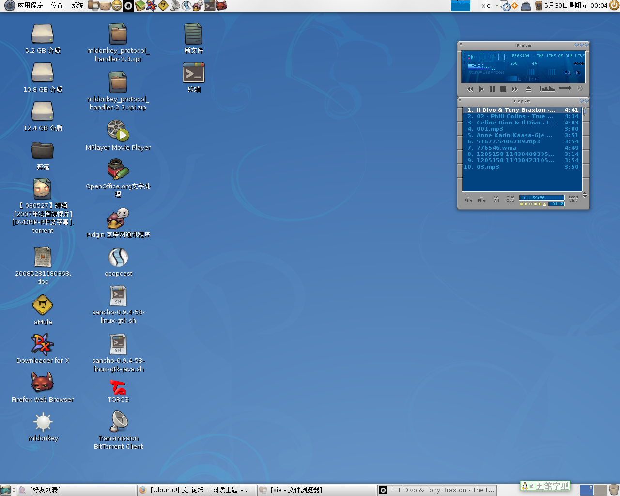This screenshot has height=496, width=620.
Task: Click the + File add button in playlist
Action: click(468, 198)
